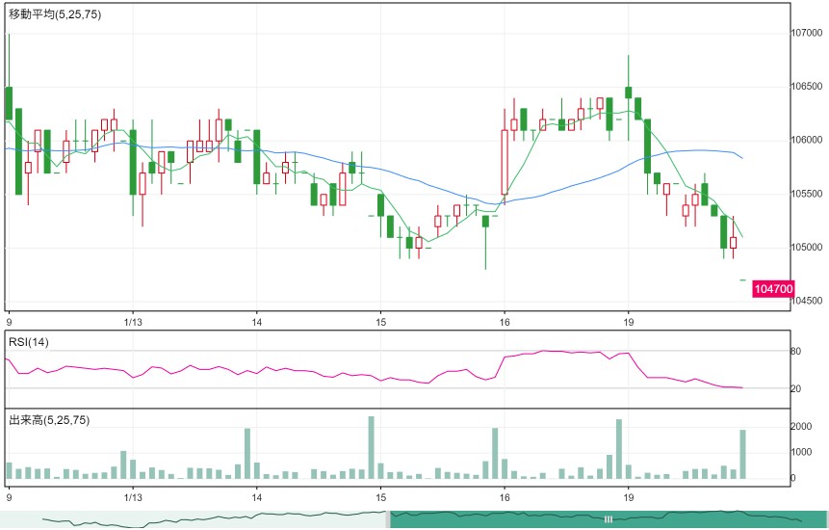
Task: Click the tall volume bar just before 19
Action: click(x=618, y=449)
